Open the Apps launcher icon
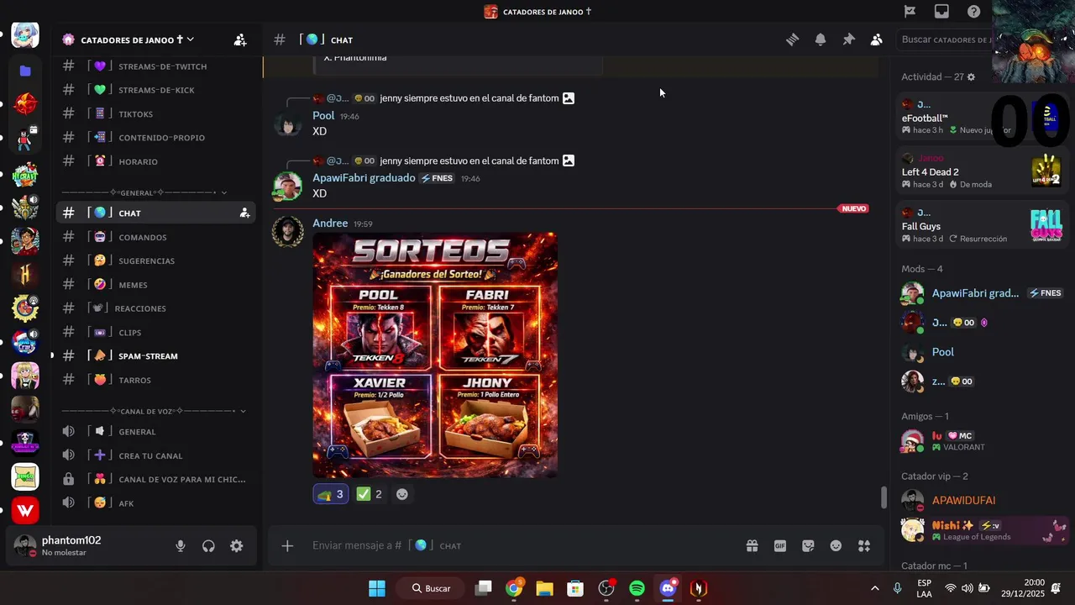Image resolution: width=1075 pixels, height=605 pixels. tap(863, 546)
